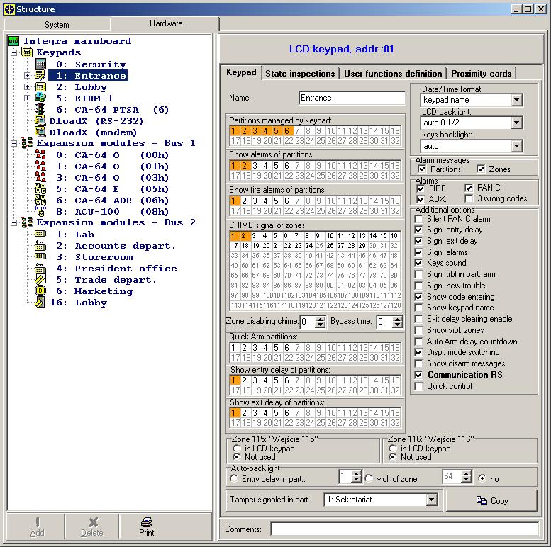Click the Expansion modules Bus 1 icon
Image resolution: width=551 pixels, height=547 pixels.
point(27,143)
